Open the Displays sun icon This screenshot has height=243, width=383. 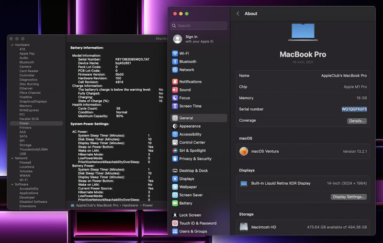(x=175, y=179)
